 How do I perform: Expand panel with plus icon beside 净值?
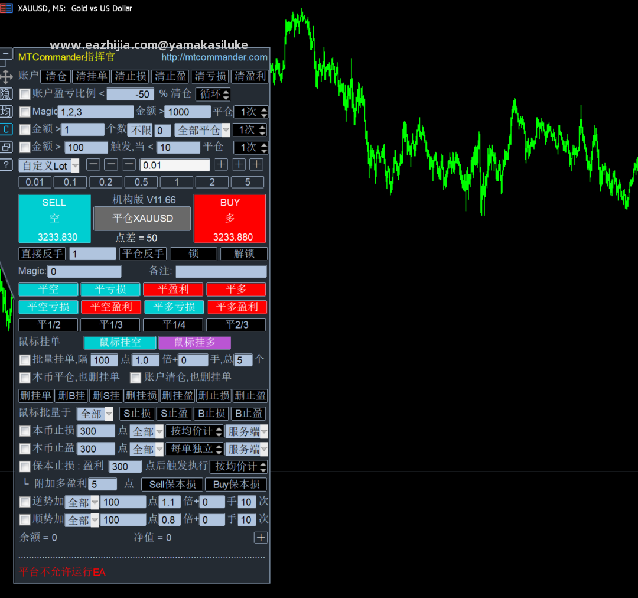tap(261, 538)
